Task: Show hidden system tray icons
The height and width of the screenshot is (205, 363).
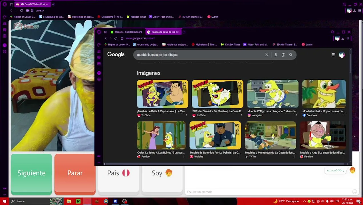Action: (304, 201)
